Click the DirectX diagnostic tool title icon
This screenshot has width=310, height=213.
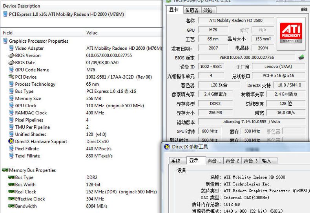coord(167,147)
